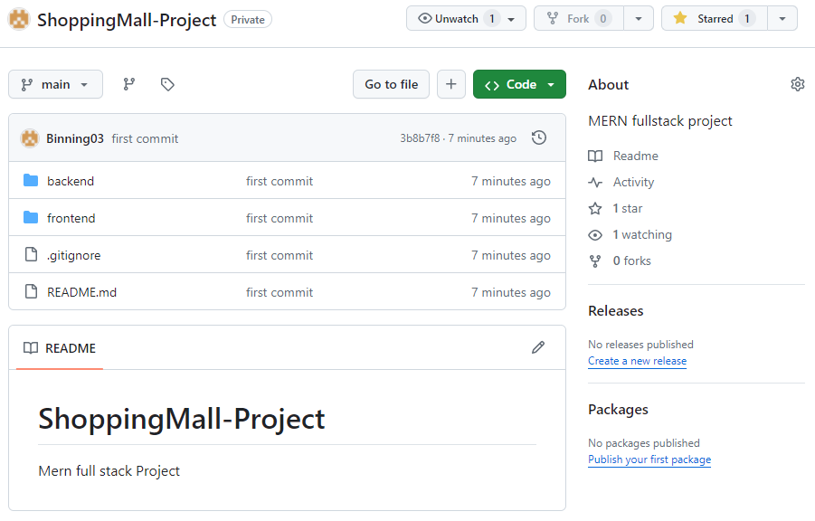
Task: Open Create a new release link
Action: pyautogui.click(x=637, y=361)
